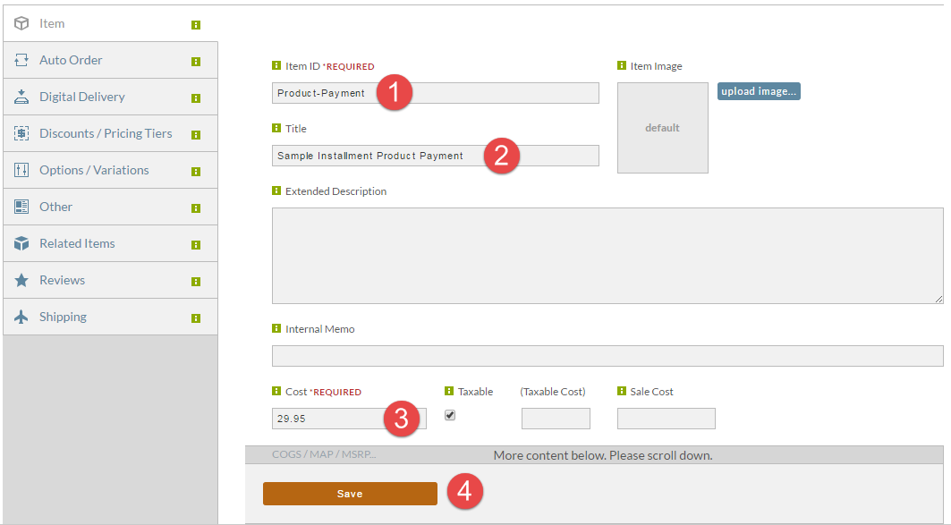
Task: Click the Related Items box icon
Action: 21,243
